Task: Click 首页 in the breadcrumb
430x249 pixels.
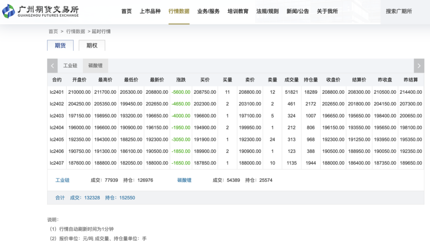Action: (x=53, y=31)
